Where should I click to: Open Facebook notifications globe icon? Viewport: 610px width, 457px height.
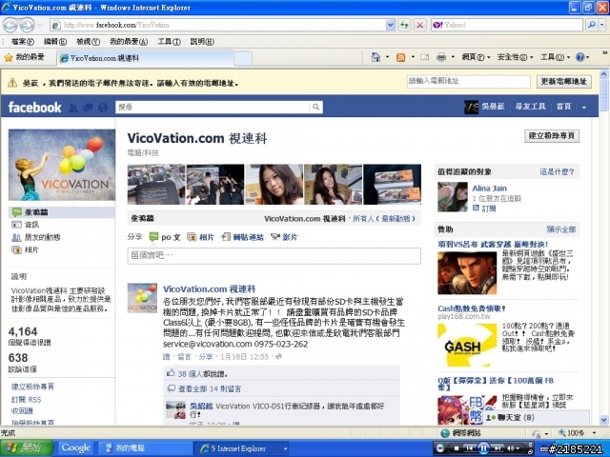pyautogui.click(x=103, y=108)
